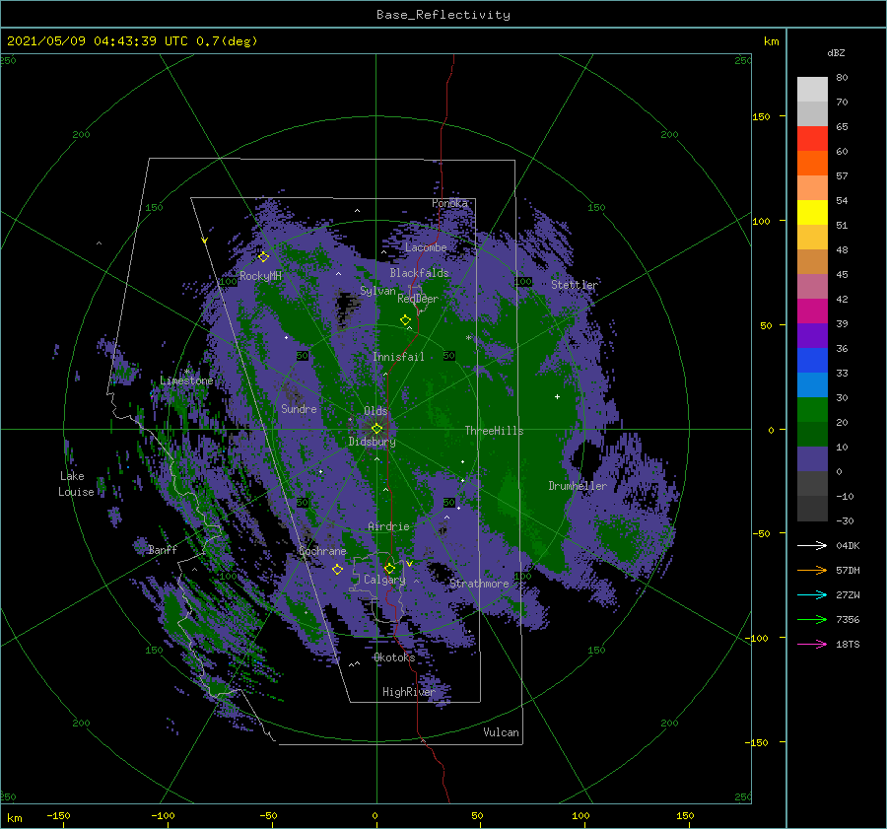Click the green 7356 arrow in the legend

pyautogui.click(x=812, y=620)
